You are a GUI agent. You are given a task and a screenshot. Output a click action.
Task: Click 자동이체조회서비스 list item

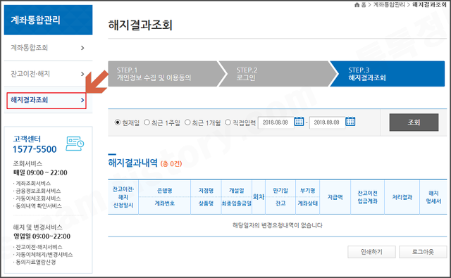click(38, 198)
